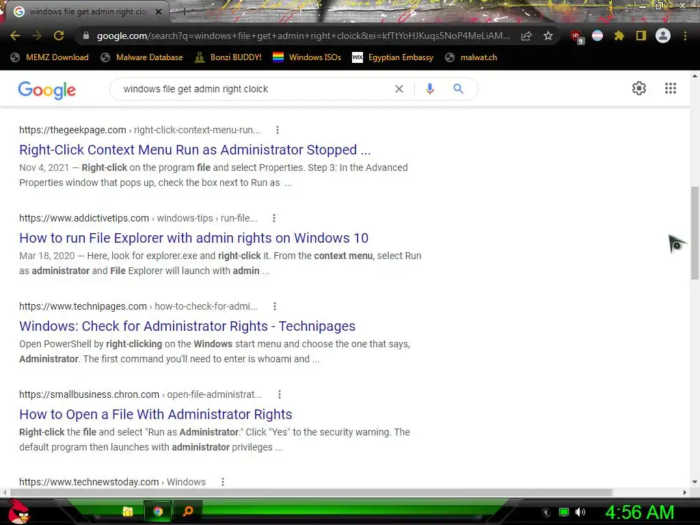The height and width of the screenshot is (525, 700).
Task: Open the striped flag extension icon
Action: 597,36
